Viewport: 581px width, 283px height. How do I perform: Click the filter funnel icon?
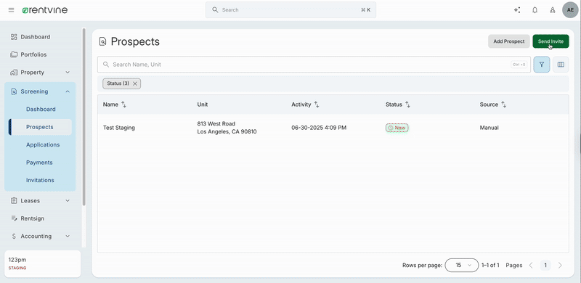click(542, 65)
